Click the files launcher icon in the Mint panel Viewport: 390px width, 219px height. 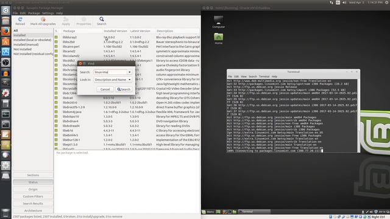tap(234, 212)
